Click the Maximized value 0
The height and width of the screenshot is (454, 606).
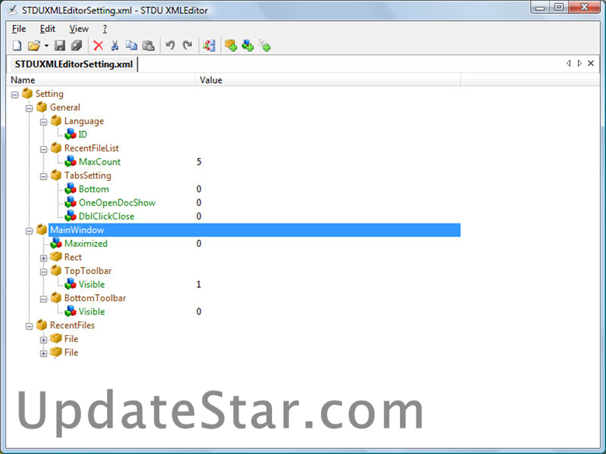point(199,244)
